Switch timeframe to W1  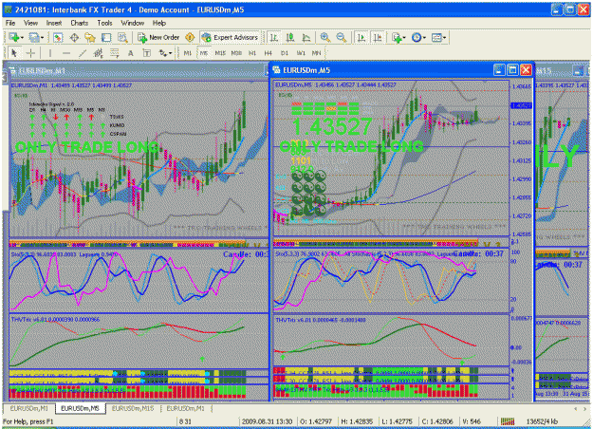(301, 53)
